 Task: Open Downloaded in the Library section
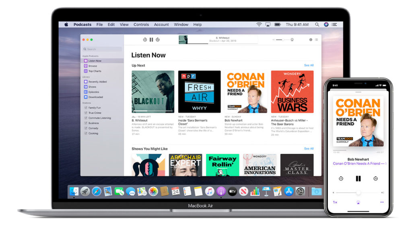pyautogui.click(x=93, y=97)
